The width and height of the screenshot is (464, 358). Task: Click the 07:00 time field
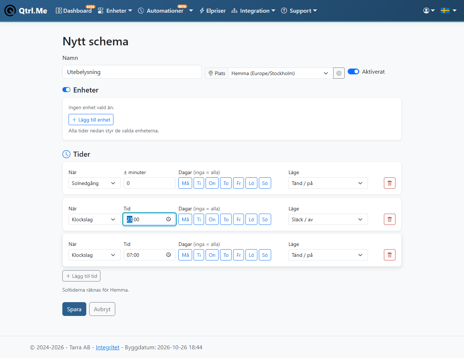pos(149,255)
